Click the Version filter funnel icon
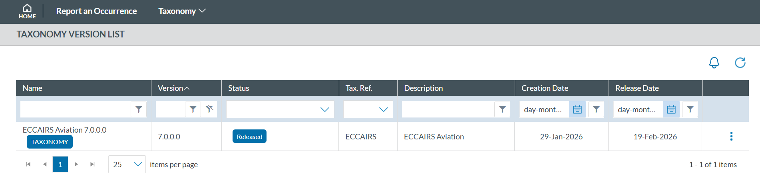The image size is (760, 182). pos(193,109)
